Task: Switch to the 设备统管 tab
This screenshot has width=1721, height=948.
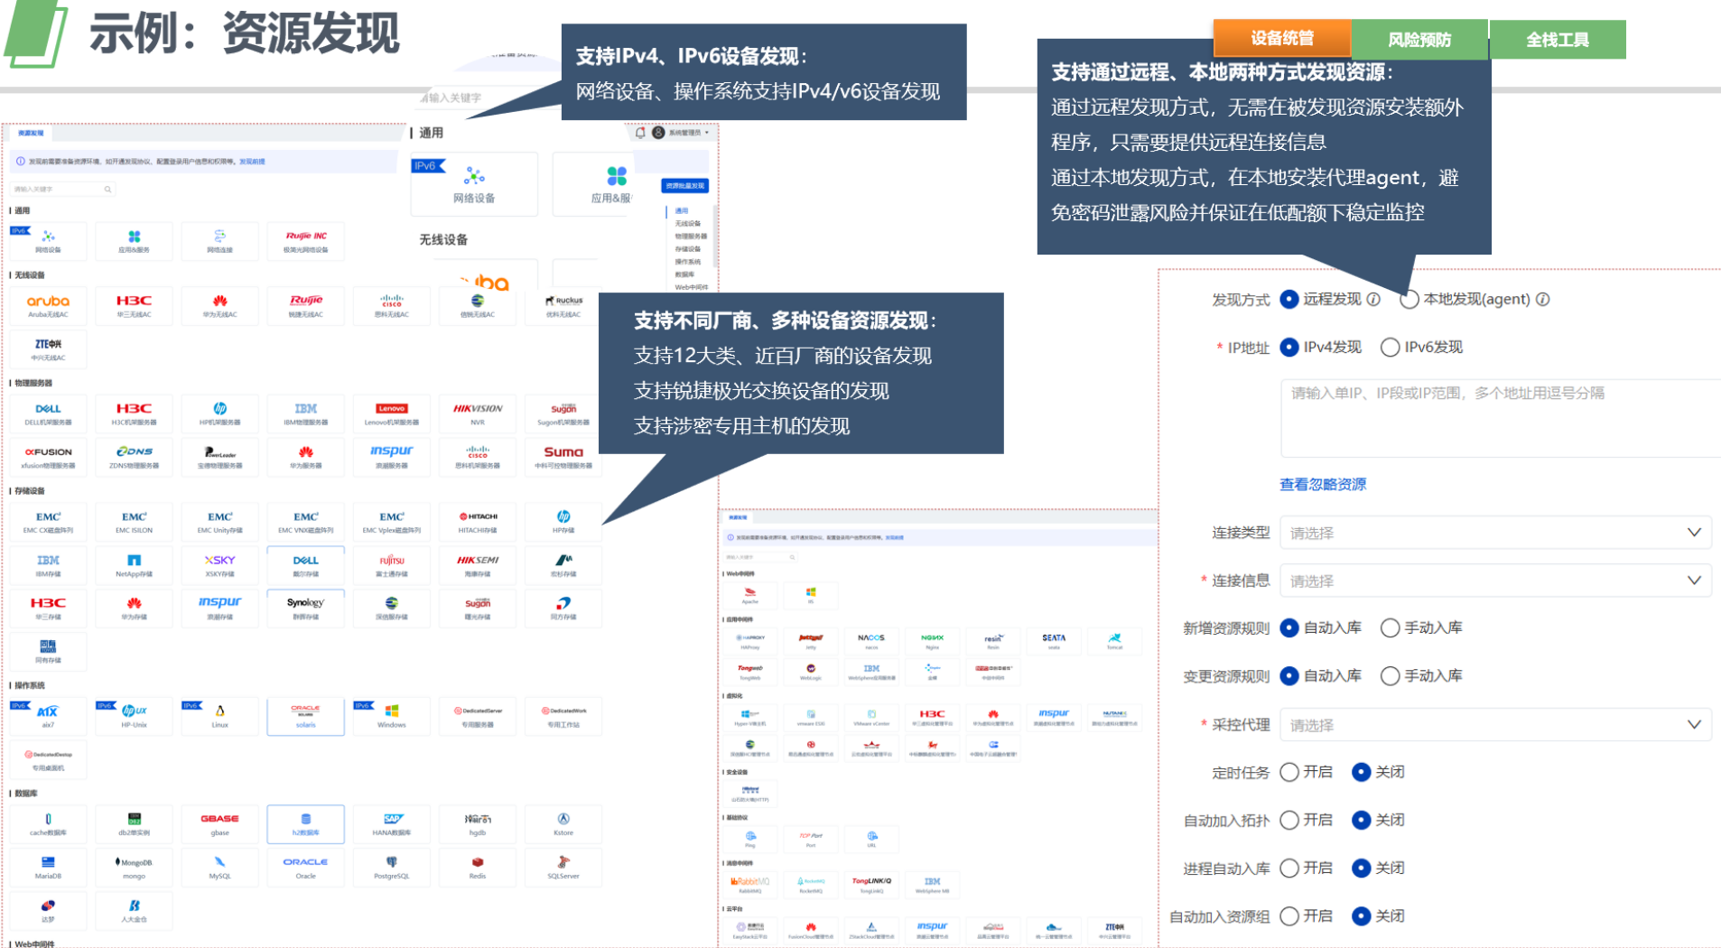Action: (x=1282, y=38)
